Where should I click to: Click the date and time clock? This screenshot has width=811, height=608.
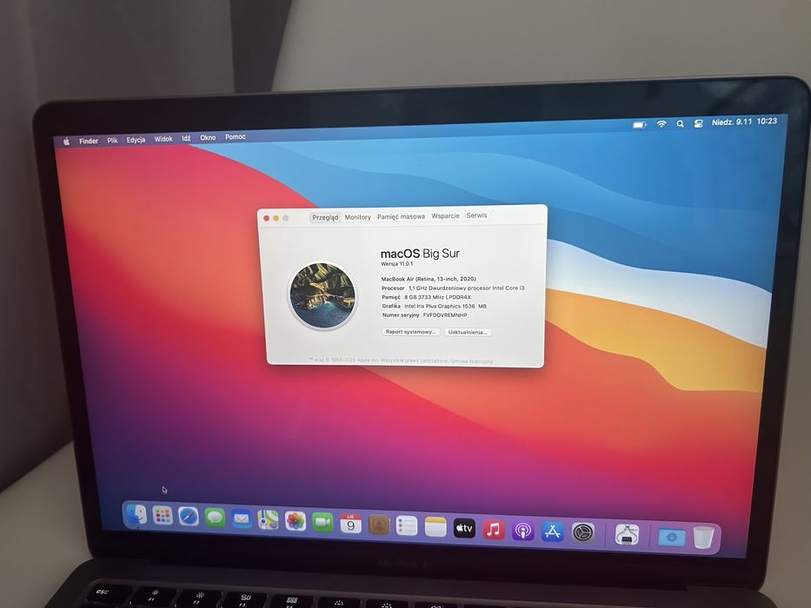(x=744, y=122)
